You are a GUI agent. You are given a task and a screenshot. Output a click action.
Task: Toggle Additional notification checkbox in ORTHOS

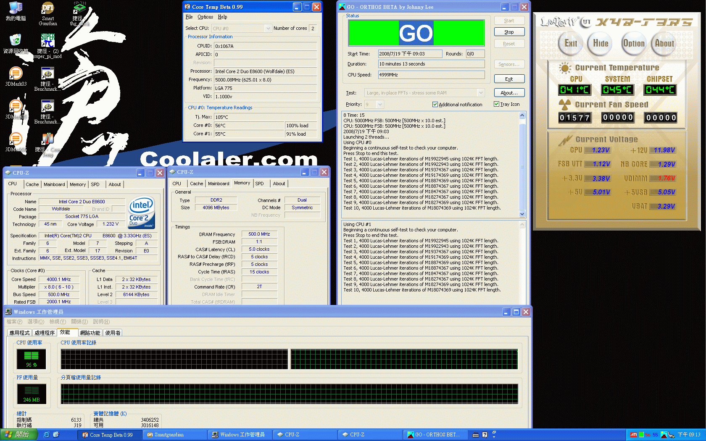[435, 104]
